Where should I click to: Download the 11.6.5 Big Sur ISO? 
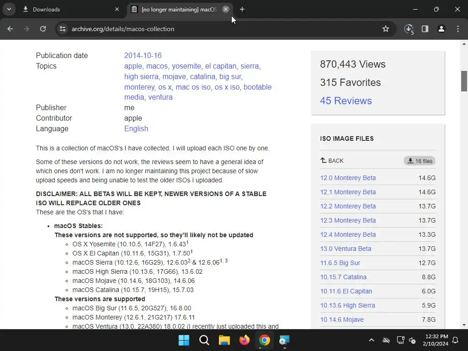coord(340,263)
